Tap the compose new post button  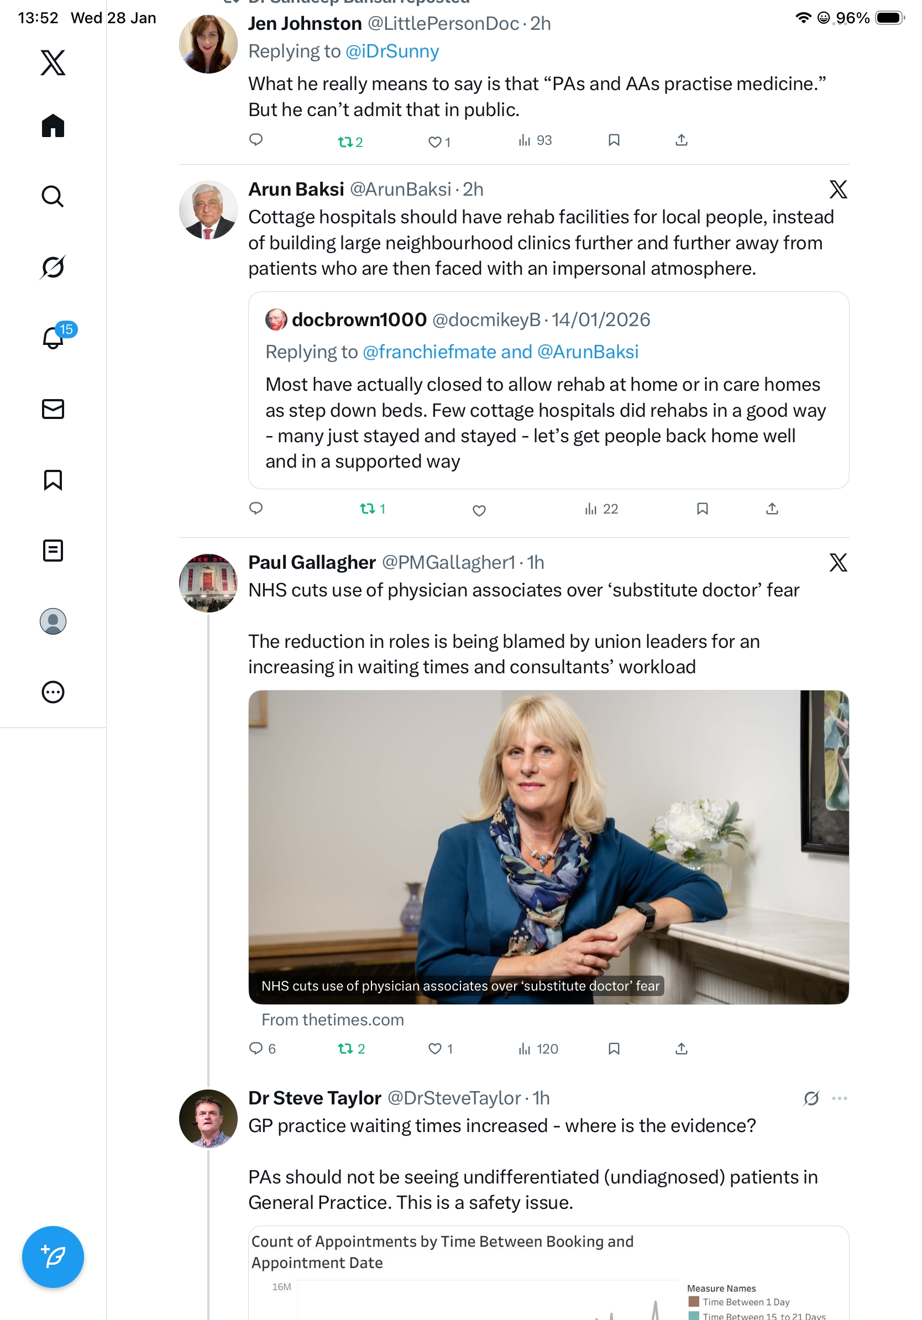click(53, 1257)
